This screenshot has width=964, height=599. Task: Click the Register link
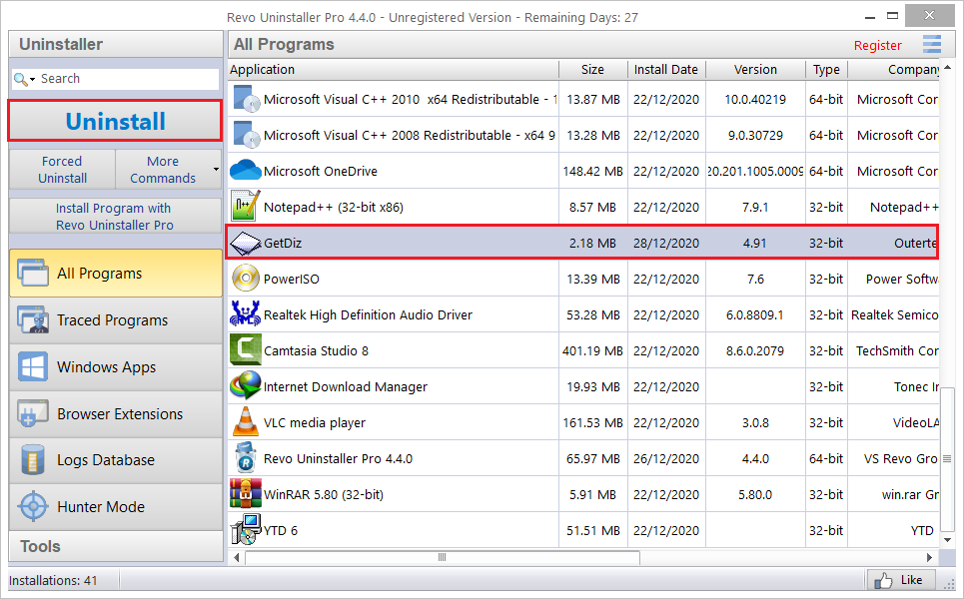(x=877, y=46)
